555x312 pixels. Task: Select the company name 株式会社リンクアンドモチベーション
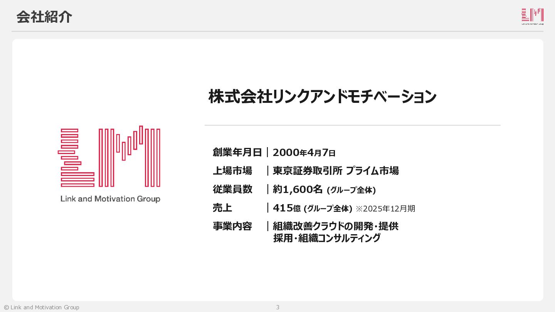(x=322, y=96)
